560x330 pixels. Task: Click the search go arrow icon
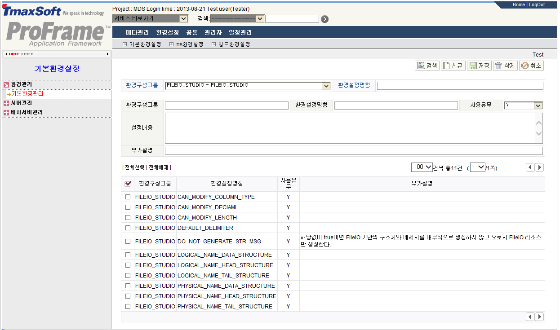point(325,19)
